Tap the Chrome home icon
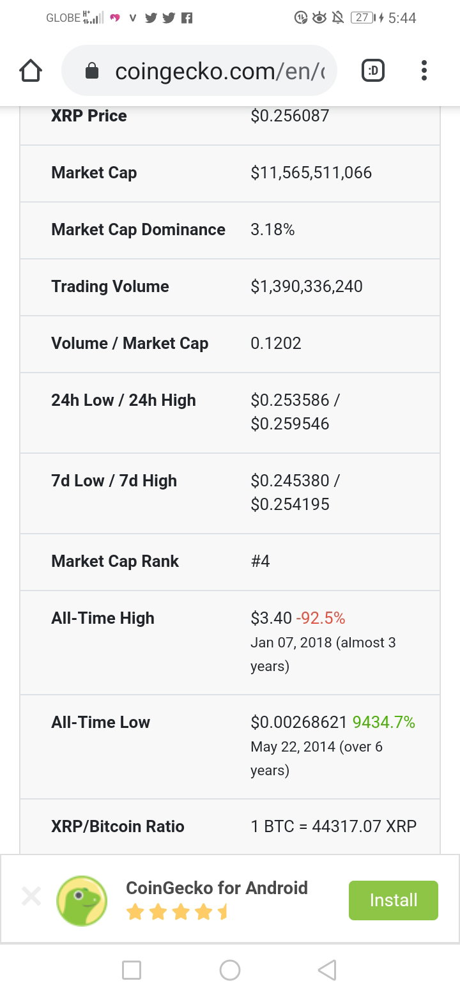The image size is (460, 997). 31,71
